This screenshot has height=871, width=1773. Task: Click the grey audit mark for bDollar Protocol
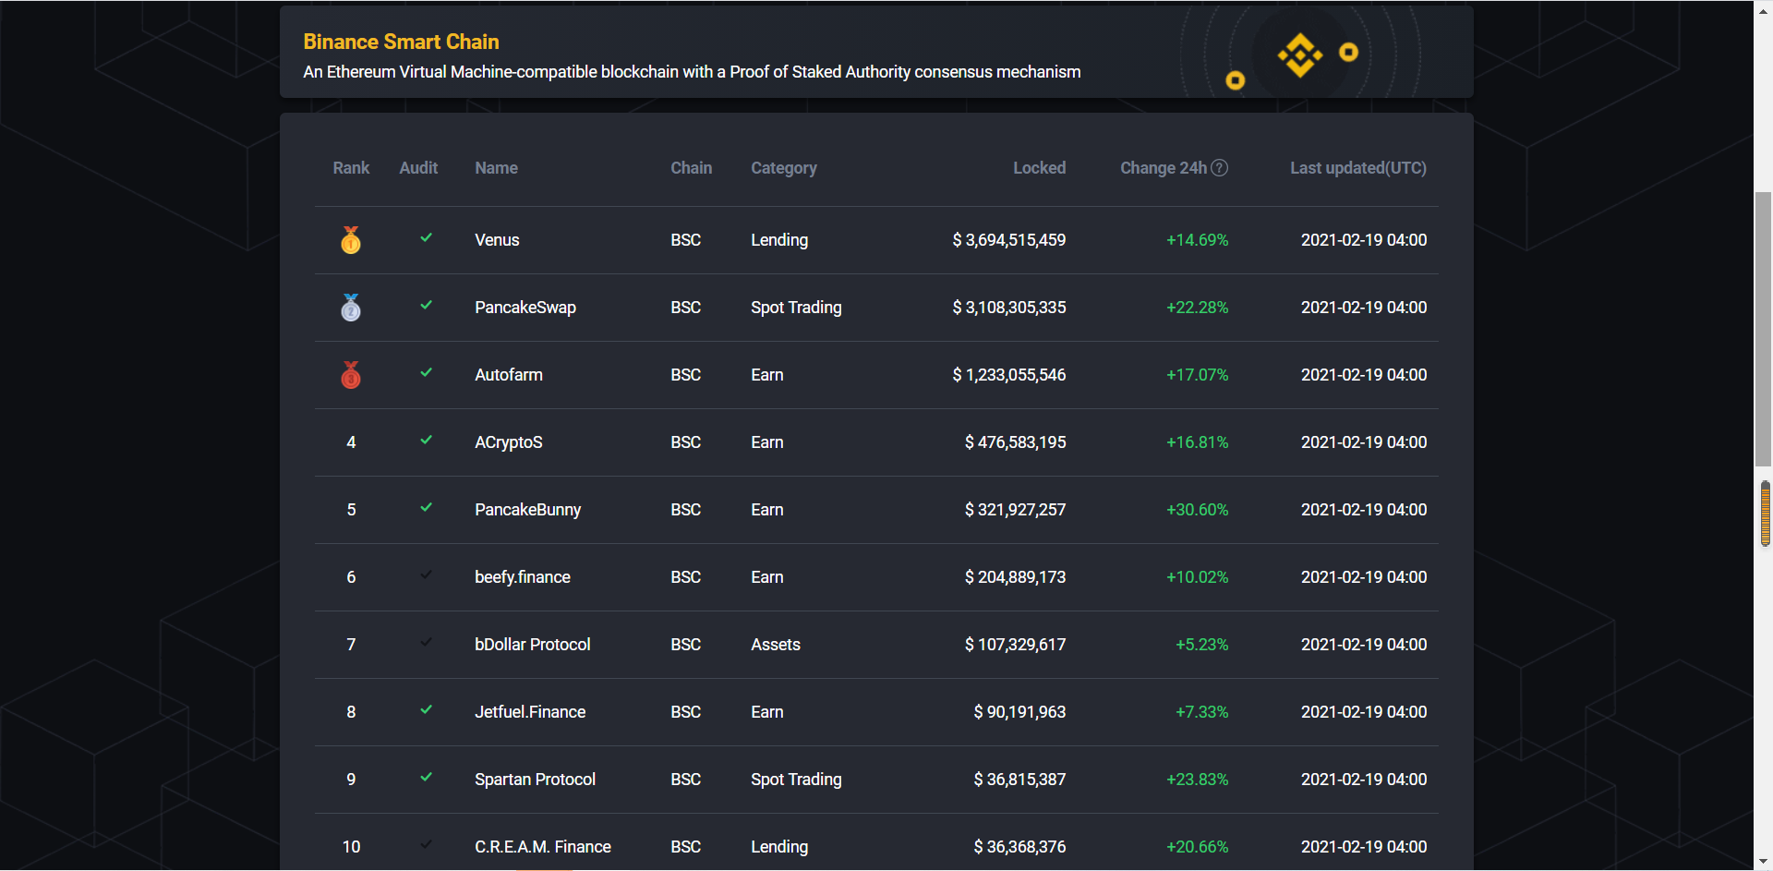click(x=426, y=643)
